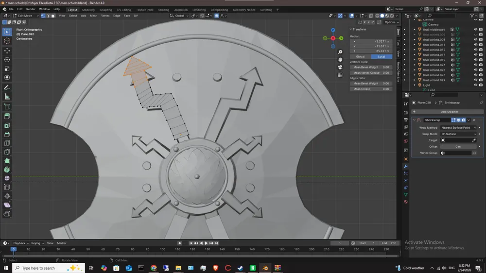This screenshot has width=486, height=273.
Task: Collapse the Light collection in outliner
Action: [415, 85]
